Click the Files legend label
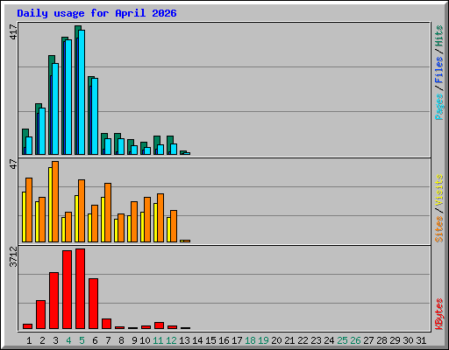Image resolution: width=449 pixels, height=350 pixels. [438, 70]
